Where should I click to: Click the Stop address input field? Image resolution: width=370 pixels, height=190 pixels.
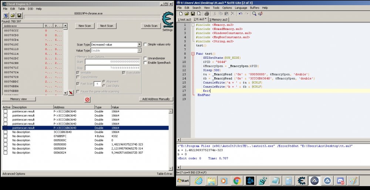click(112, 68)
